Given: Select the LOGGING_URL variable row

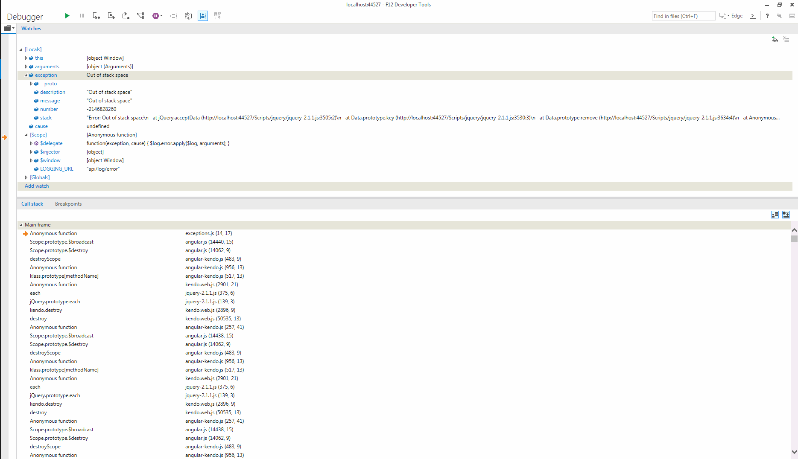Looking at the screenshot, I should click(405, 169).
